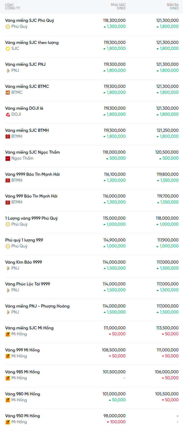Open 1 Lượng vàng 9999 Phú Quý entry

[31, 218]
